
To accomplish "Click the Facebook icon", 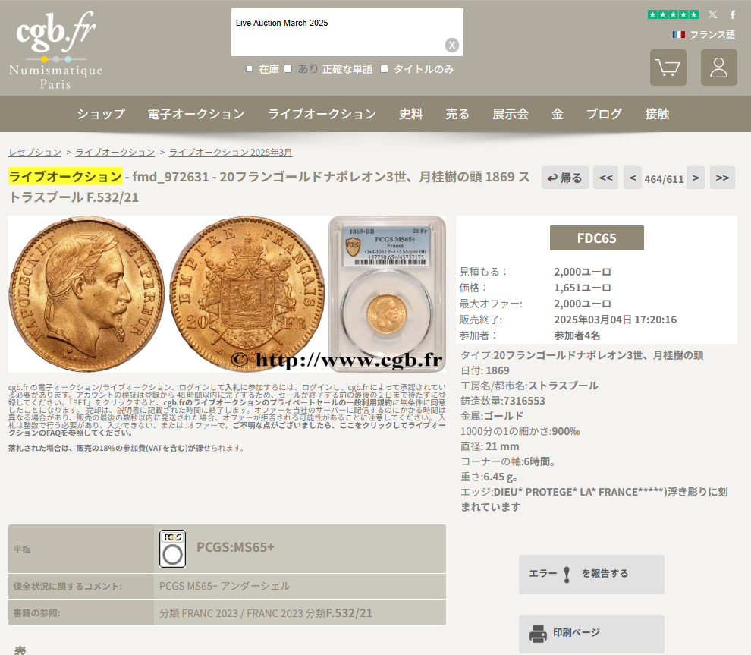I will point(732,15).
